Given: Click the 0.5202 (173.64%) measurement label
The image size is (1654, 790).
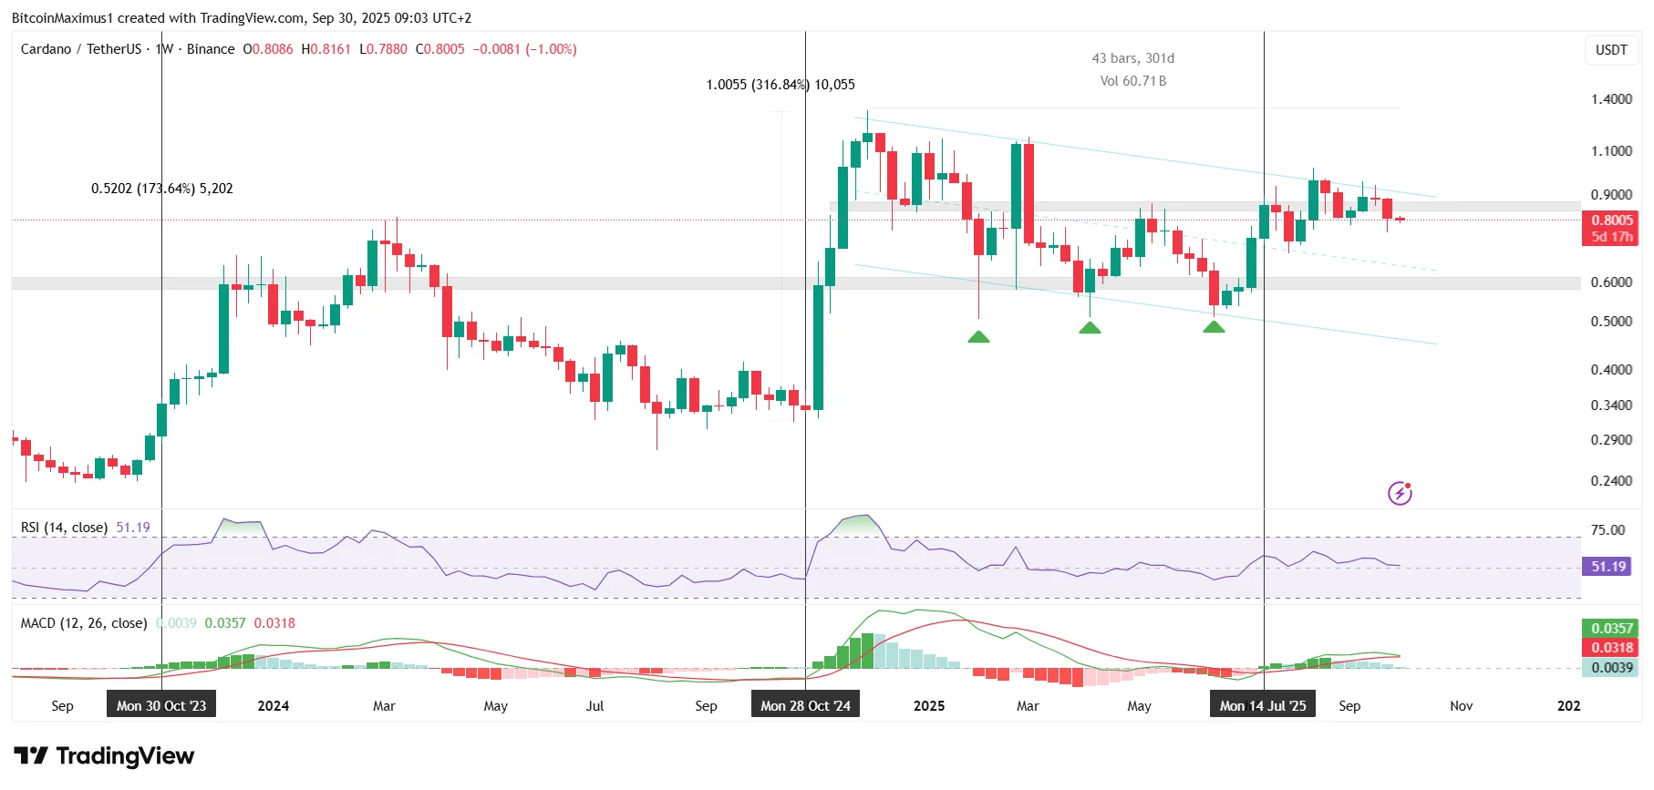Looking at the screenshot, I should coord(162,189).
